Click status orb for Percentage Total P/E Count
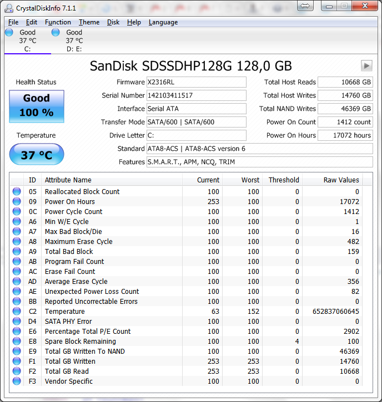 pos(17,331)
